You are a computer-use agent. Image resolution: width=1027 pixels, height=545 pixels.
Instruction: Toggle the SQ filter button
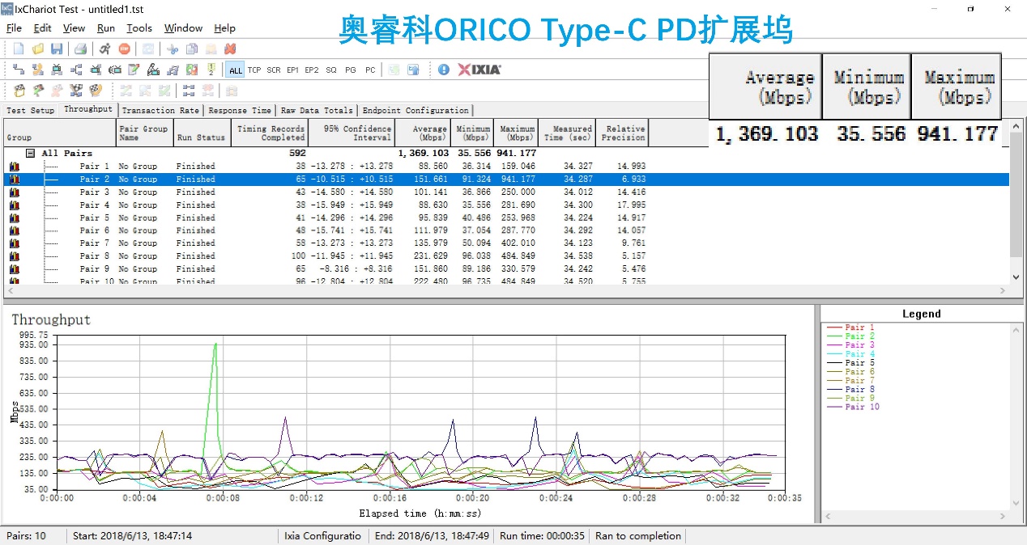point(331,70)
